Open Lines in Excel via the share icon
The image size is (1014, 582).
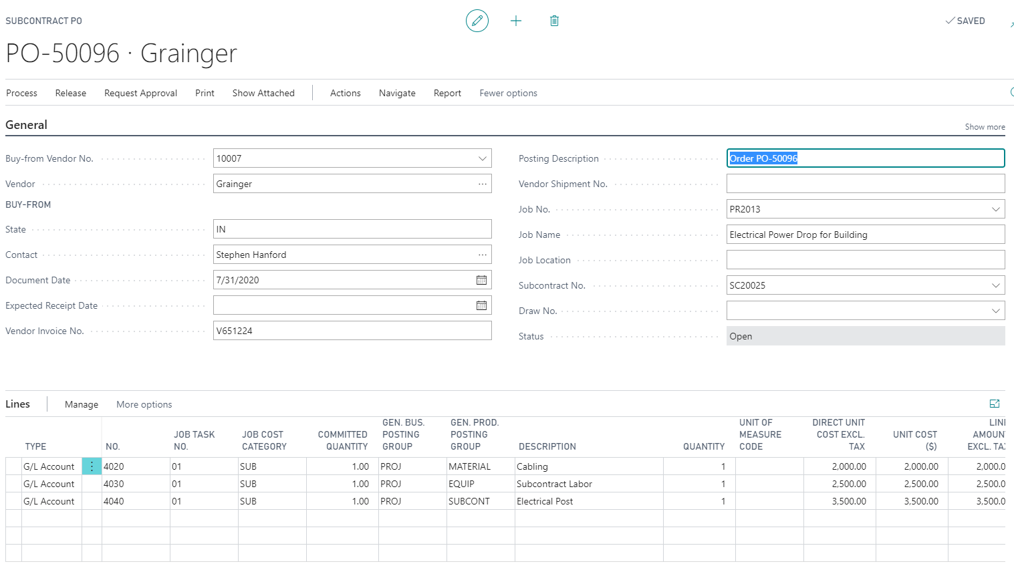point(995,404)
